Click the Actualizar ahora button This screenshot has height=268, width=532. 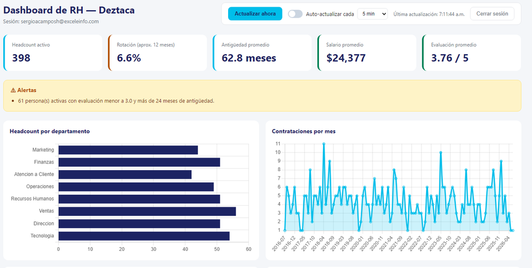tap(255, 14)
